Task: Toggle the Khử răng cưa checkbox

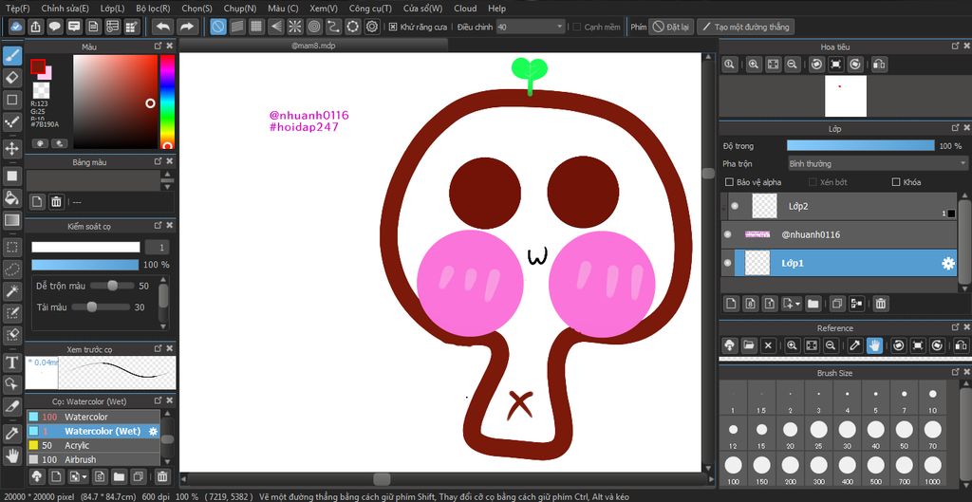Action: [393, 27]
